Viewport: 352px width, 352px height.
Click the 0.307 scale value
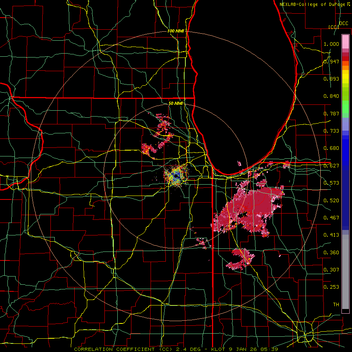tap(331, 270)
